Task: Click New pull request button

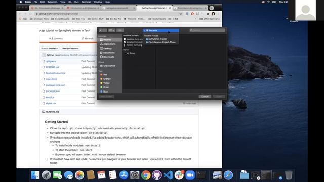Action: [70, 49]
